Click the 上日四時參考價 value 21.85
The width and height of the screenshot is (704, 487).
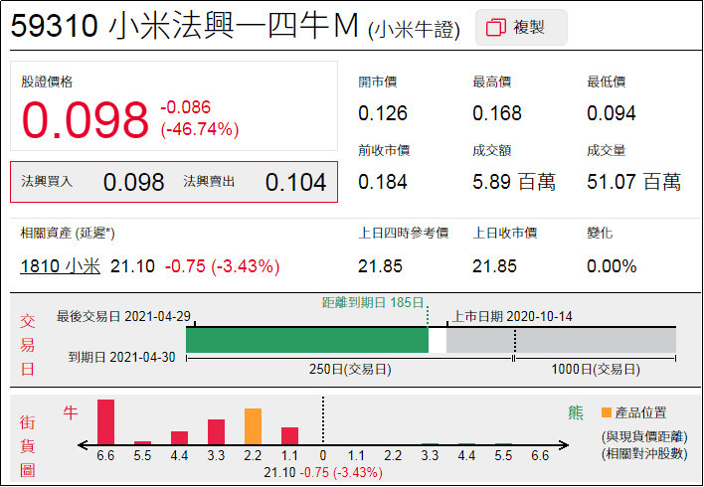(380, 266)
